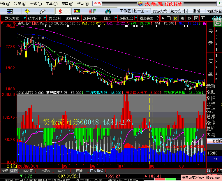Click the red S dollar icon
This screenshot has height=181, width=222.
(x=60, y=11)
